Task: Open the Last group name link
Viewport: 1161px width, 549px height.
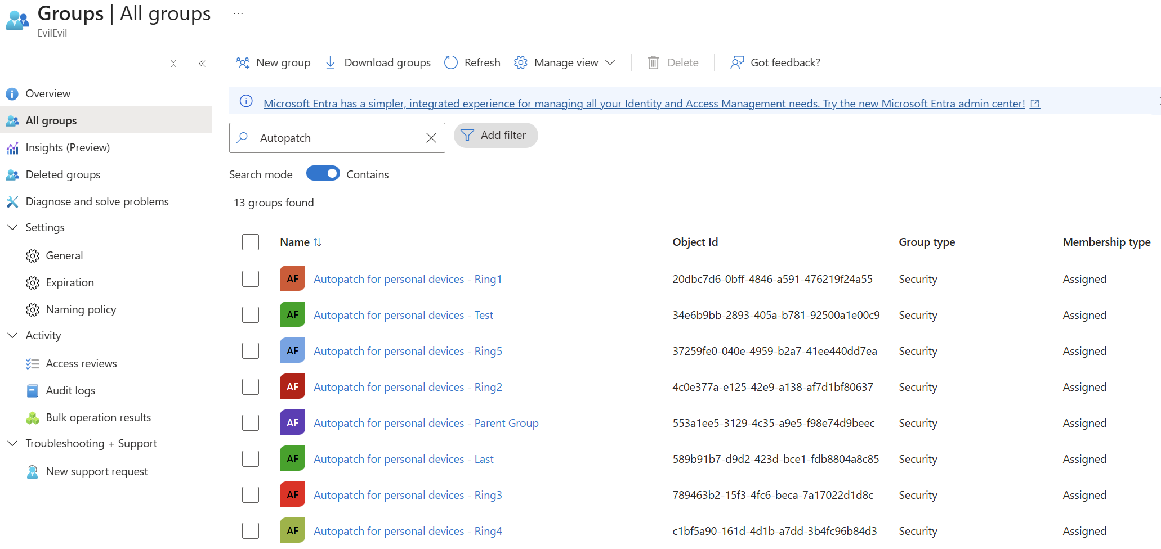Action: coord(404,459)
